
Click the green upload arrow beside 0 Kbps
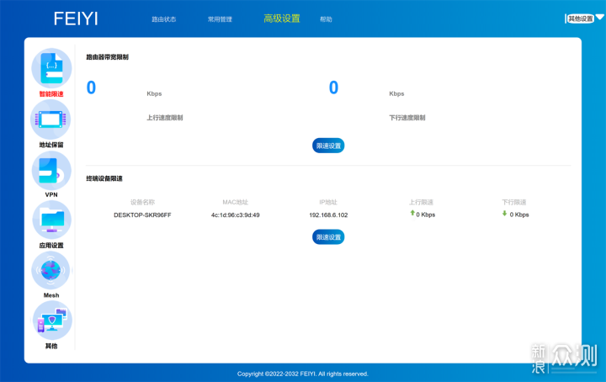(x=412, y=213)
